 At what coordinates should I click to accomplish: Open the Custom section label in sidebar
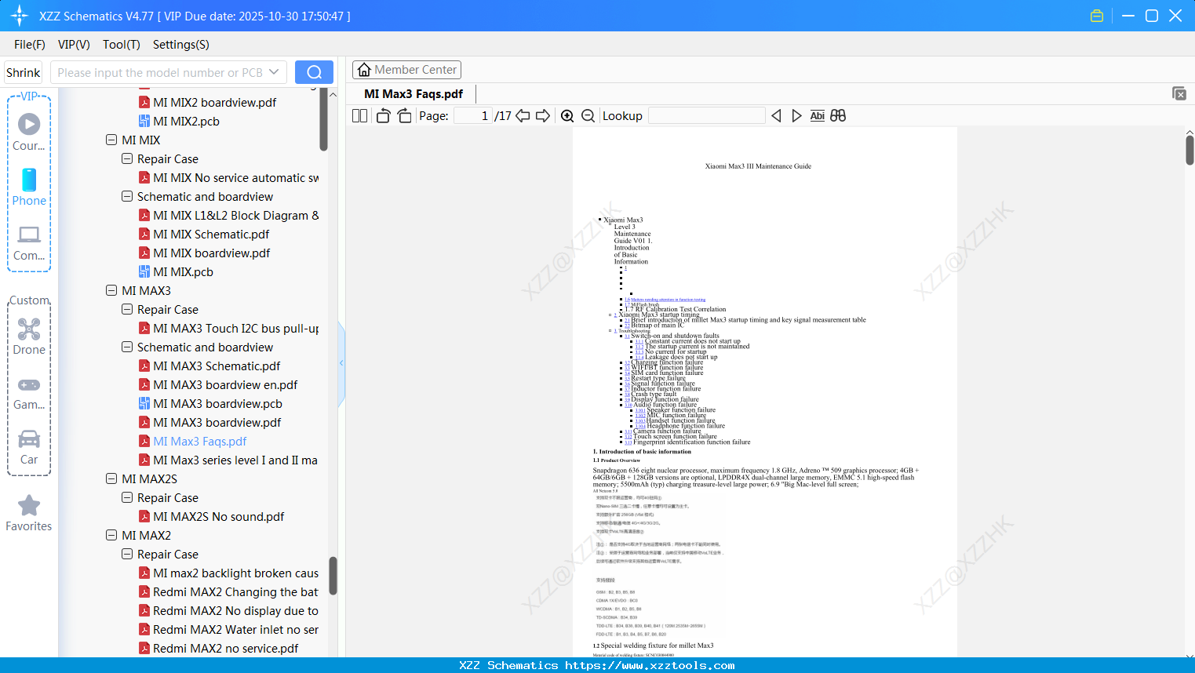tap(29, 300)
